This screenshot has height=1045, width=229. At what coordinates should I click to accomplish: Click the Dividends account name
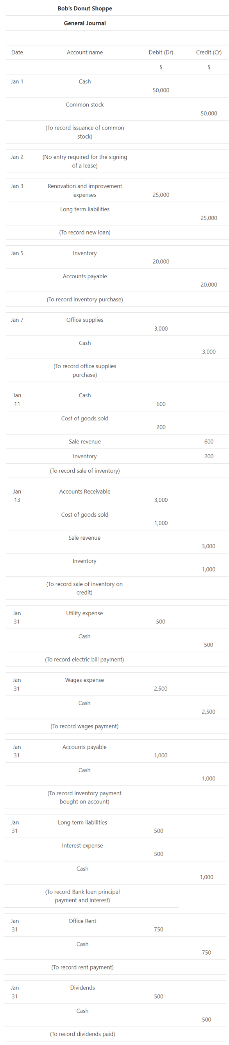[82, 988]
